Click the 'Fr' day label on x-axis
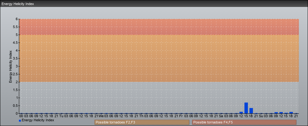This screenshot has height=126, width=308. pos(181,116)
